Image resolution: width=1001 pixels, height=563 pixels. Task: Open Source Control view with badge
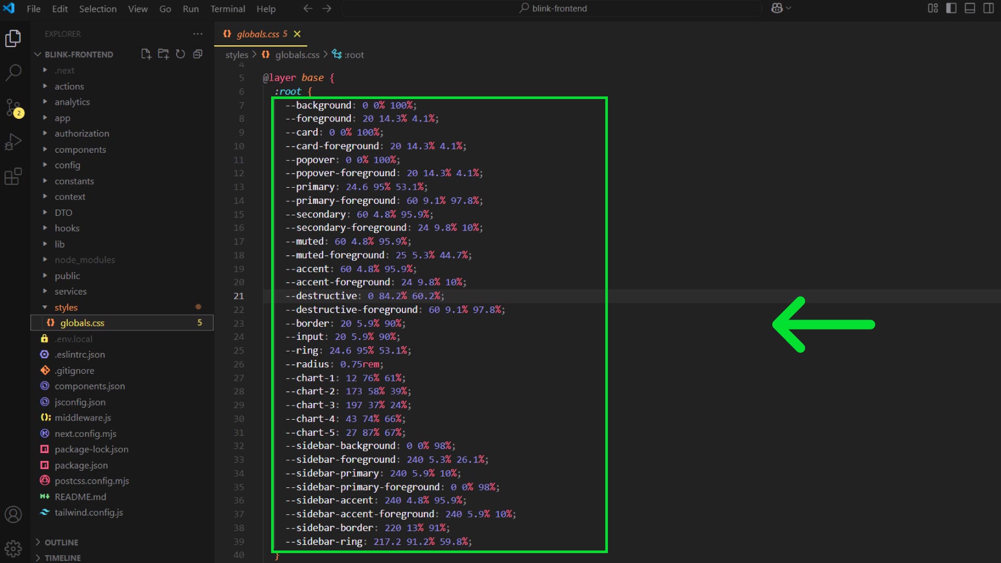pos(13,107)
